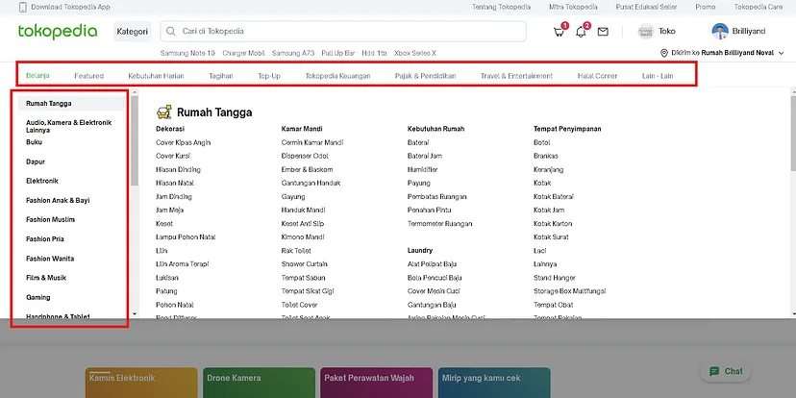Click the Paket Perawatan Wajah card
The image size is (796, 398).
[377, 383]
